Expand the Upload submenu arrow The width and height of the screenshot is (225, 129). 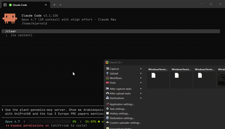pyautogui.click(x=141, y=73)
